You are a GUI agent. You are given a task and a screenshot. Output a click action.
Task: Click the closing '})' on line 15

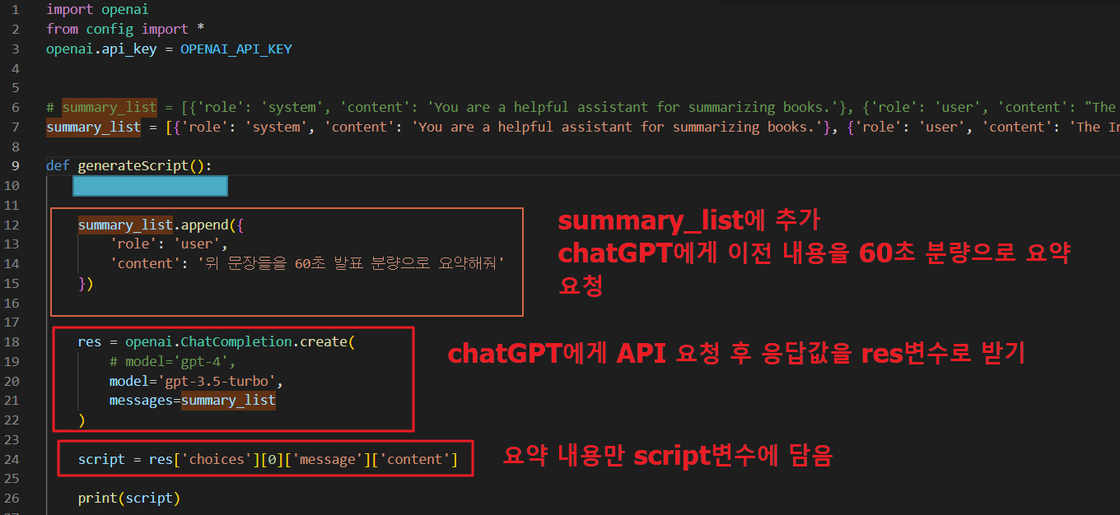coord(86,283)
